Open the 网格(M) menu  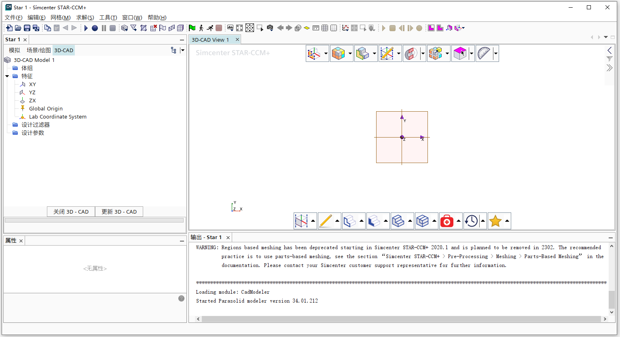pyautogui.click(x=61, y=17)
